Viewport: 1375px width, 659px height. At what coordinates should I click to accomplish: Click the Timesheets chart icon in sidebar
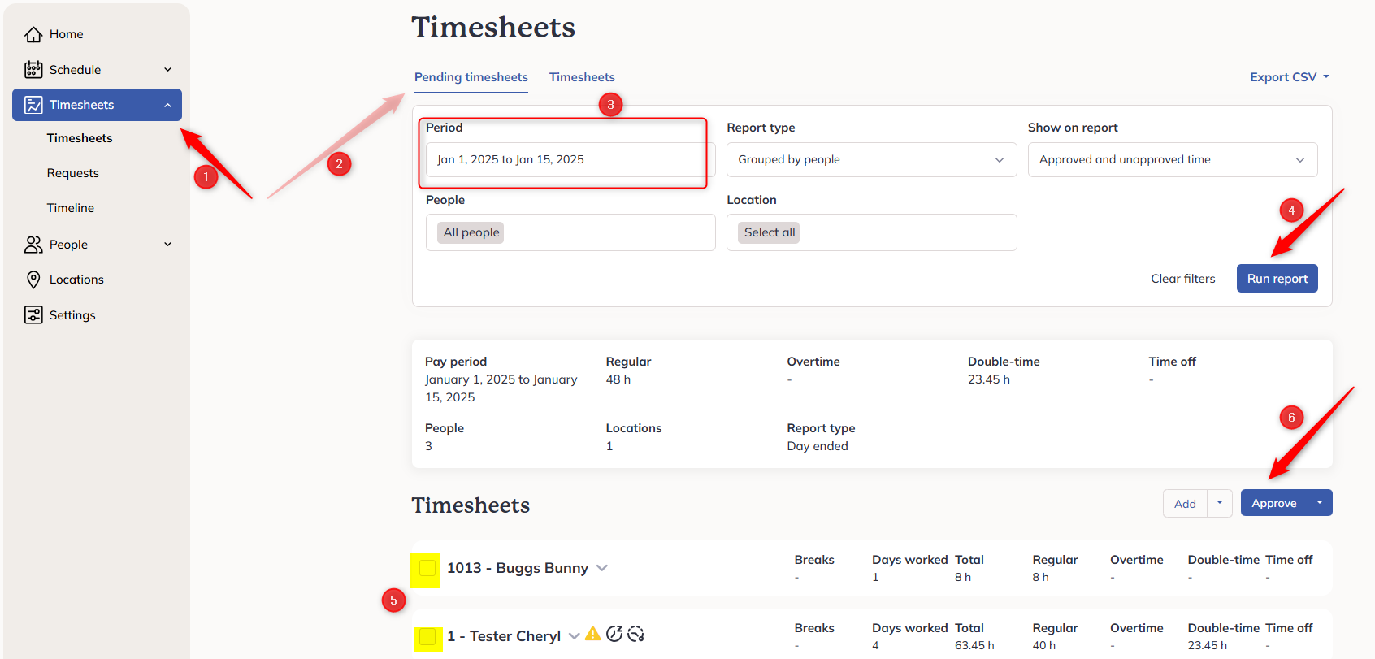[33, 105]
